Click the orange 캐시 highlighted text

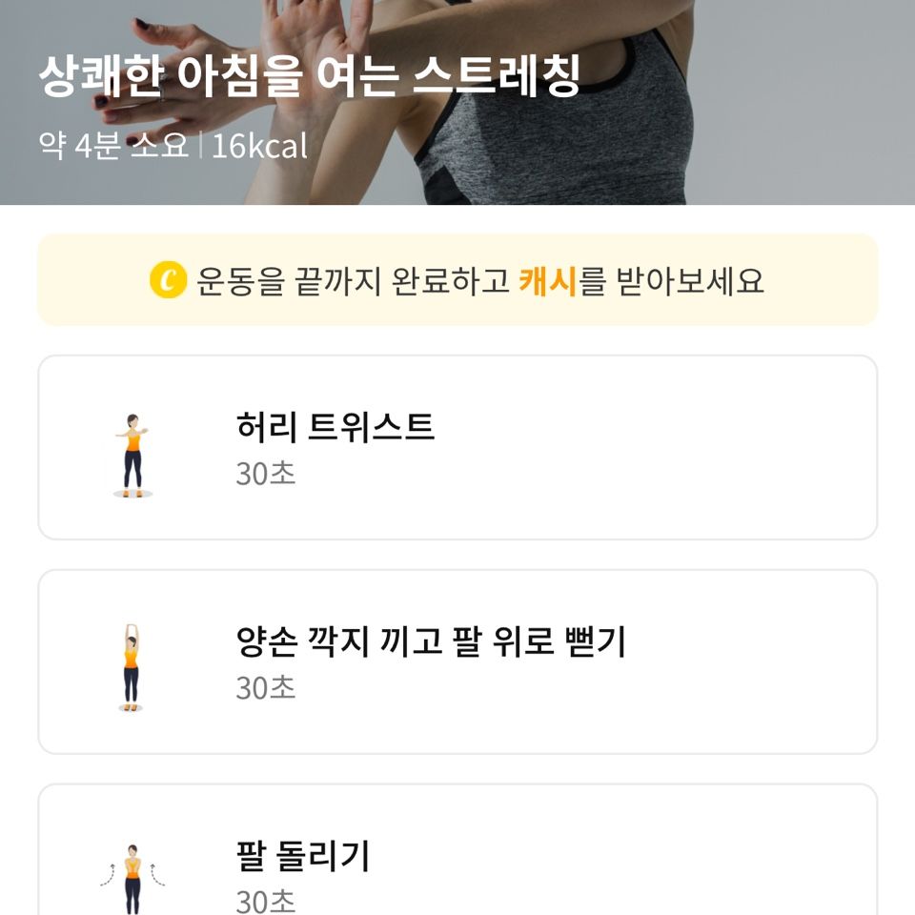[x=547, y=280]
